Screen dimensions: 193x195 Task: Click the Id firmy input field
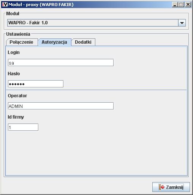point(23,127)
